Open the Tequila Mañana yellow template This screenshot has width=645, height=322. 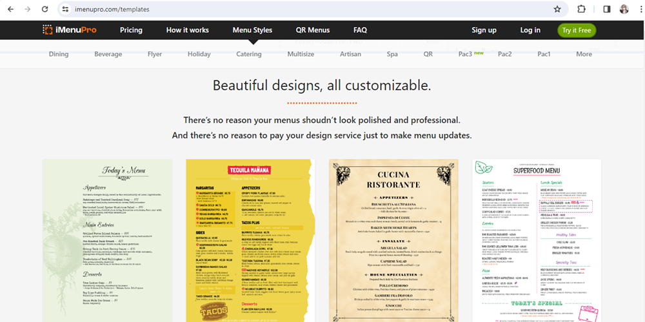pos(250,240)
